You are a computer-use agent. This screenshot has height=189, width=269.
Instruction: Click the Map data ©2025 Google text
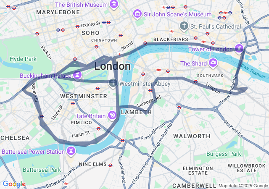[x=243, y=186]
